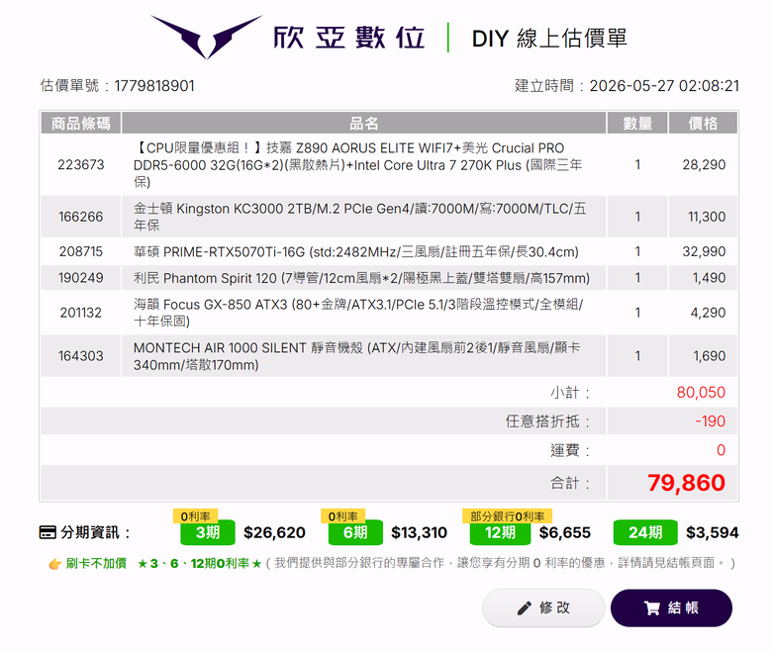Image resolution: width=772 pixels, height=652 pixels.
Task: Click the 79,860 total amount
Action: (x=686, y=483)
